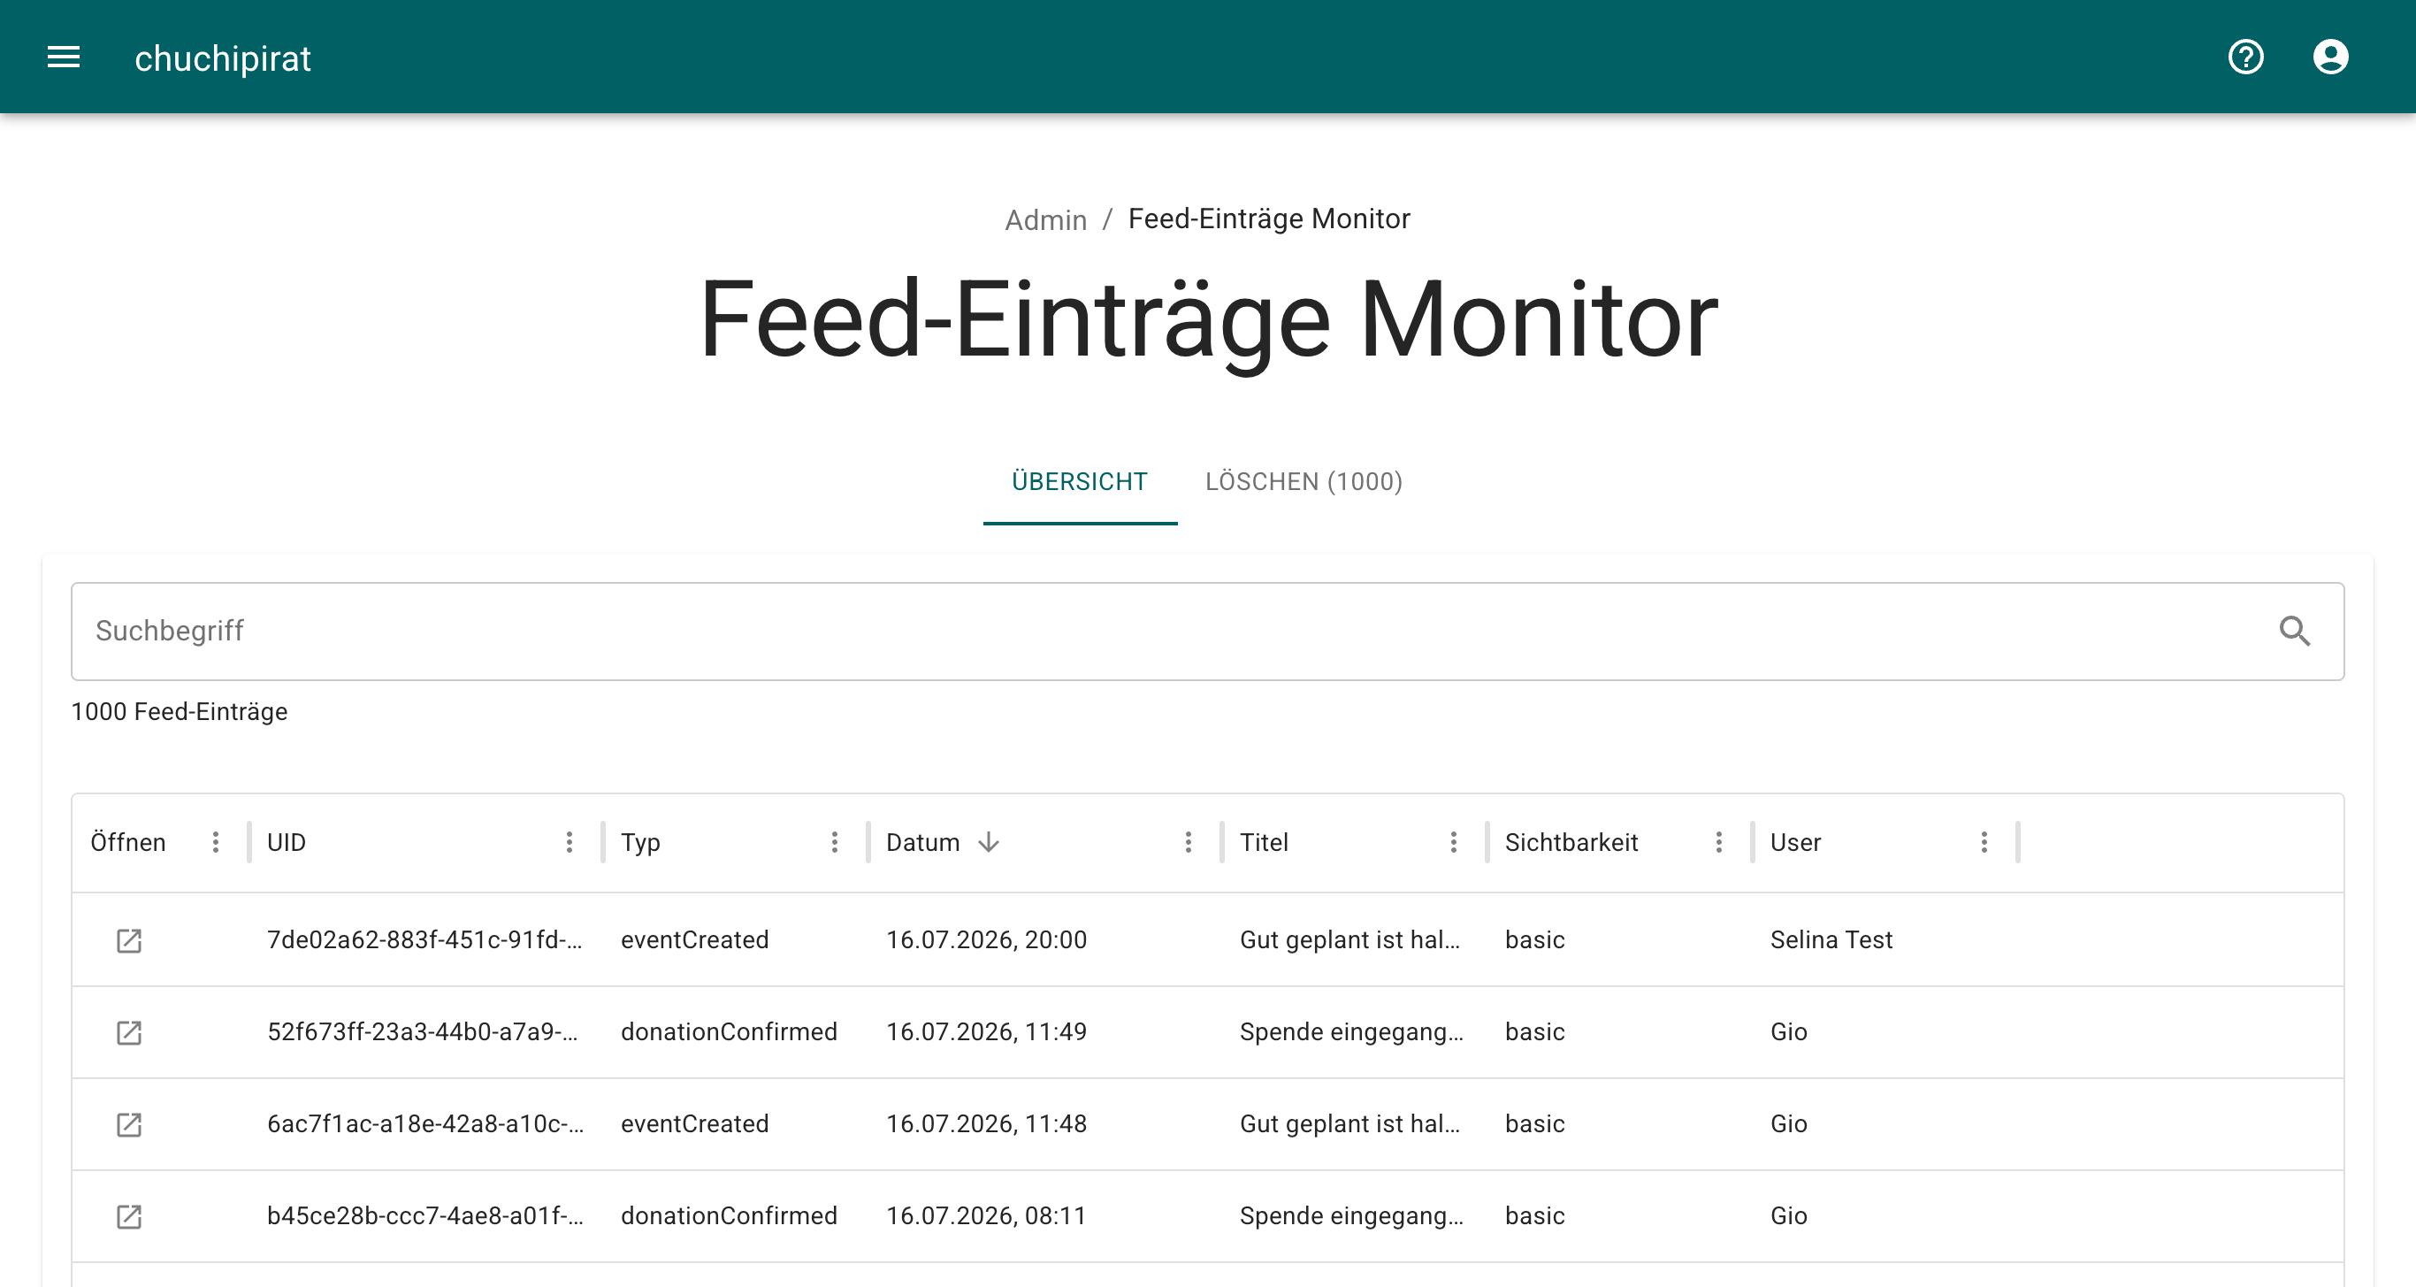This screenshot has height=1287, width=2416.
Task: Click the UID 7de02a62-883f-451c-91fd
Action: (x=424, y=940)
